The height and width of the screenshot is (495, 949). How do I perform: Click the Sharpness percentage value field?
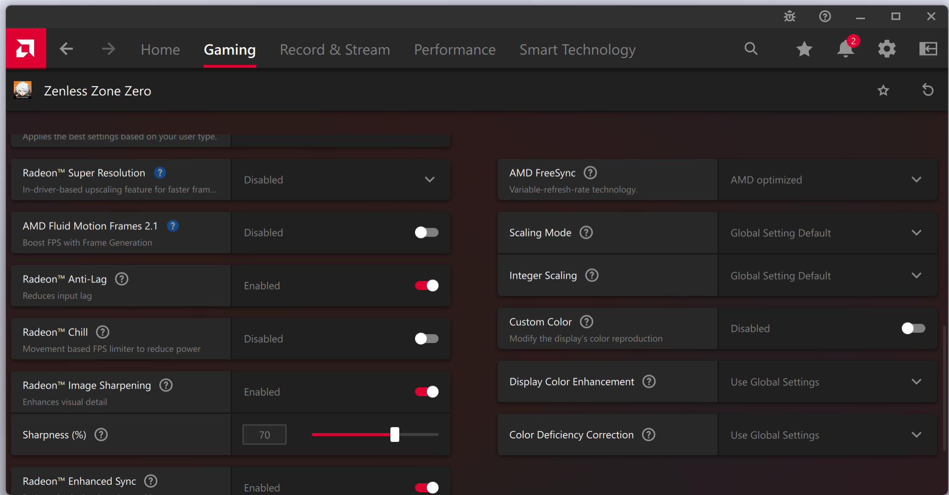[265, 435]
